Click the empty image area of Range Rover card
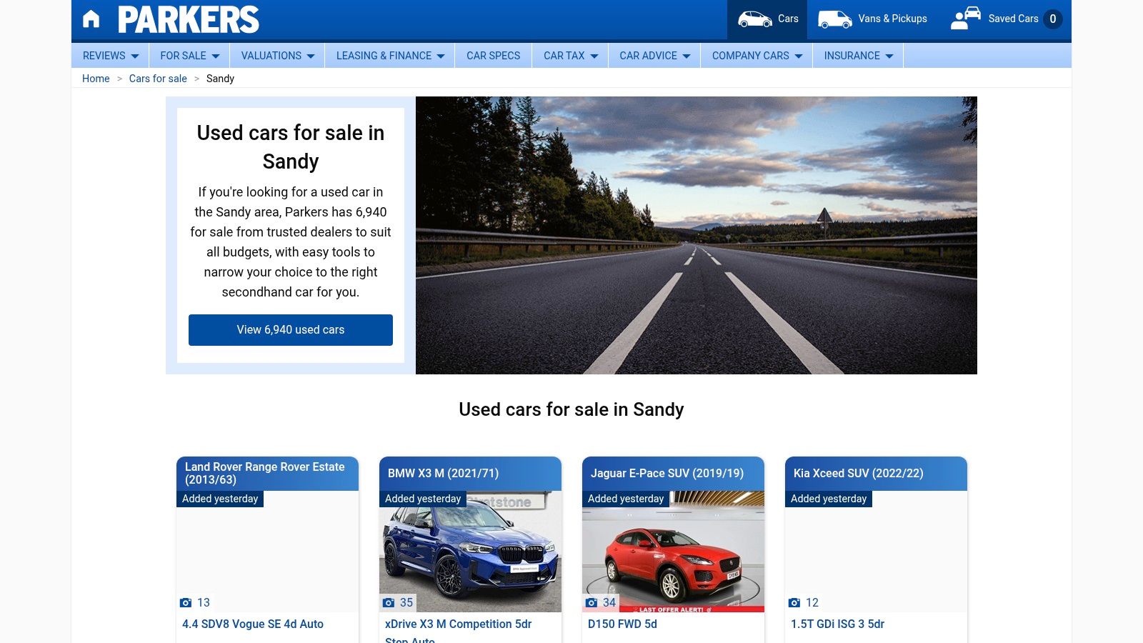The height and width of the screenshot is (643, 1143). pyautogui.click(x=267, y=552)
